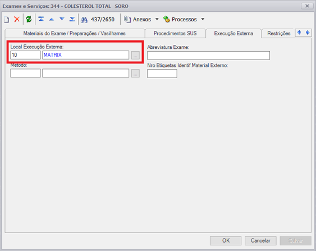The image size is (316, 251).
Task: Go to first record arrow
Action: (41, 19)
